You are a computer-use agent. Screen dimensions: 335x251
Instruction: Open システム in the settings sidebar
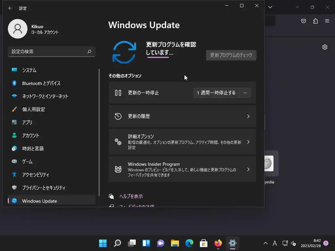coord(51,70)
